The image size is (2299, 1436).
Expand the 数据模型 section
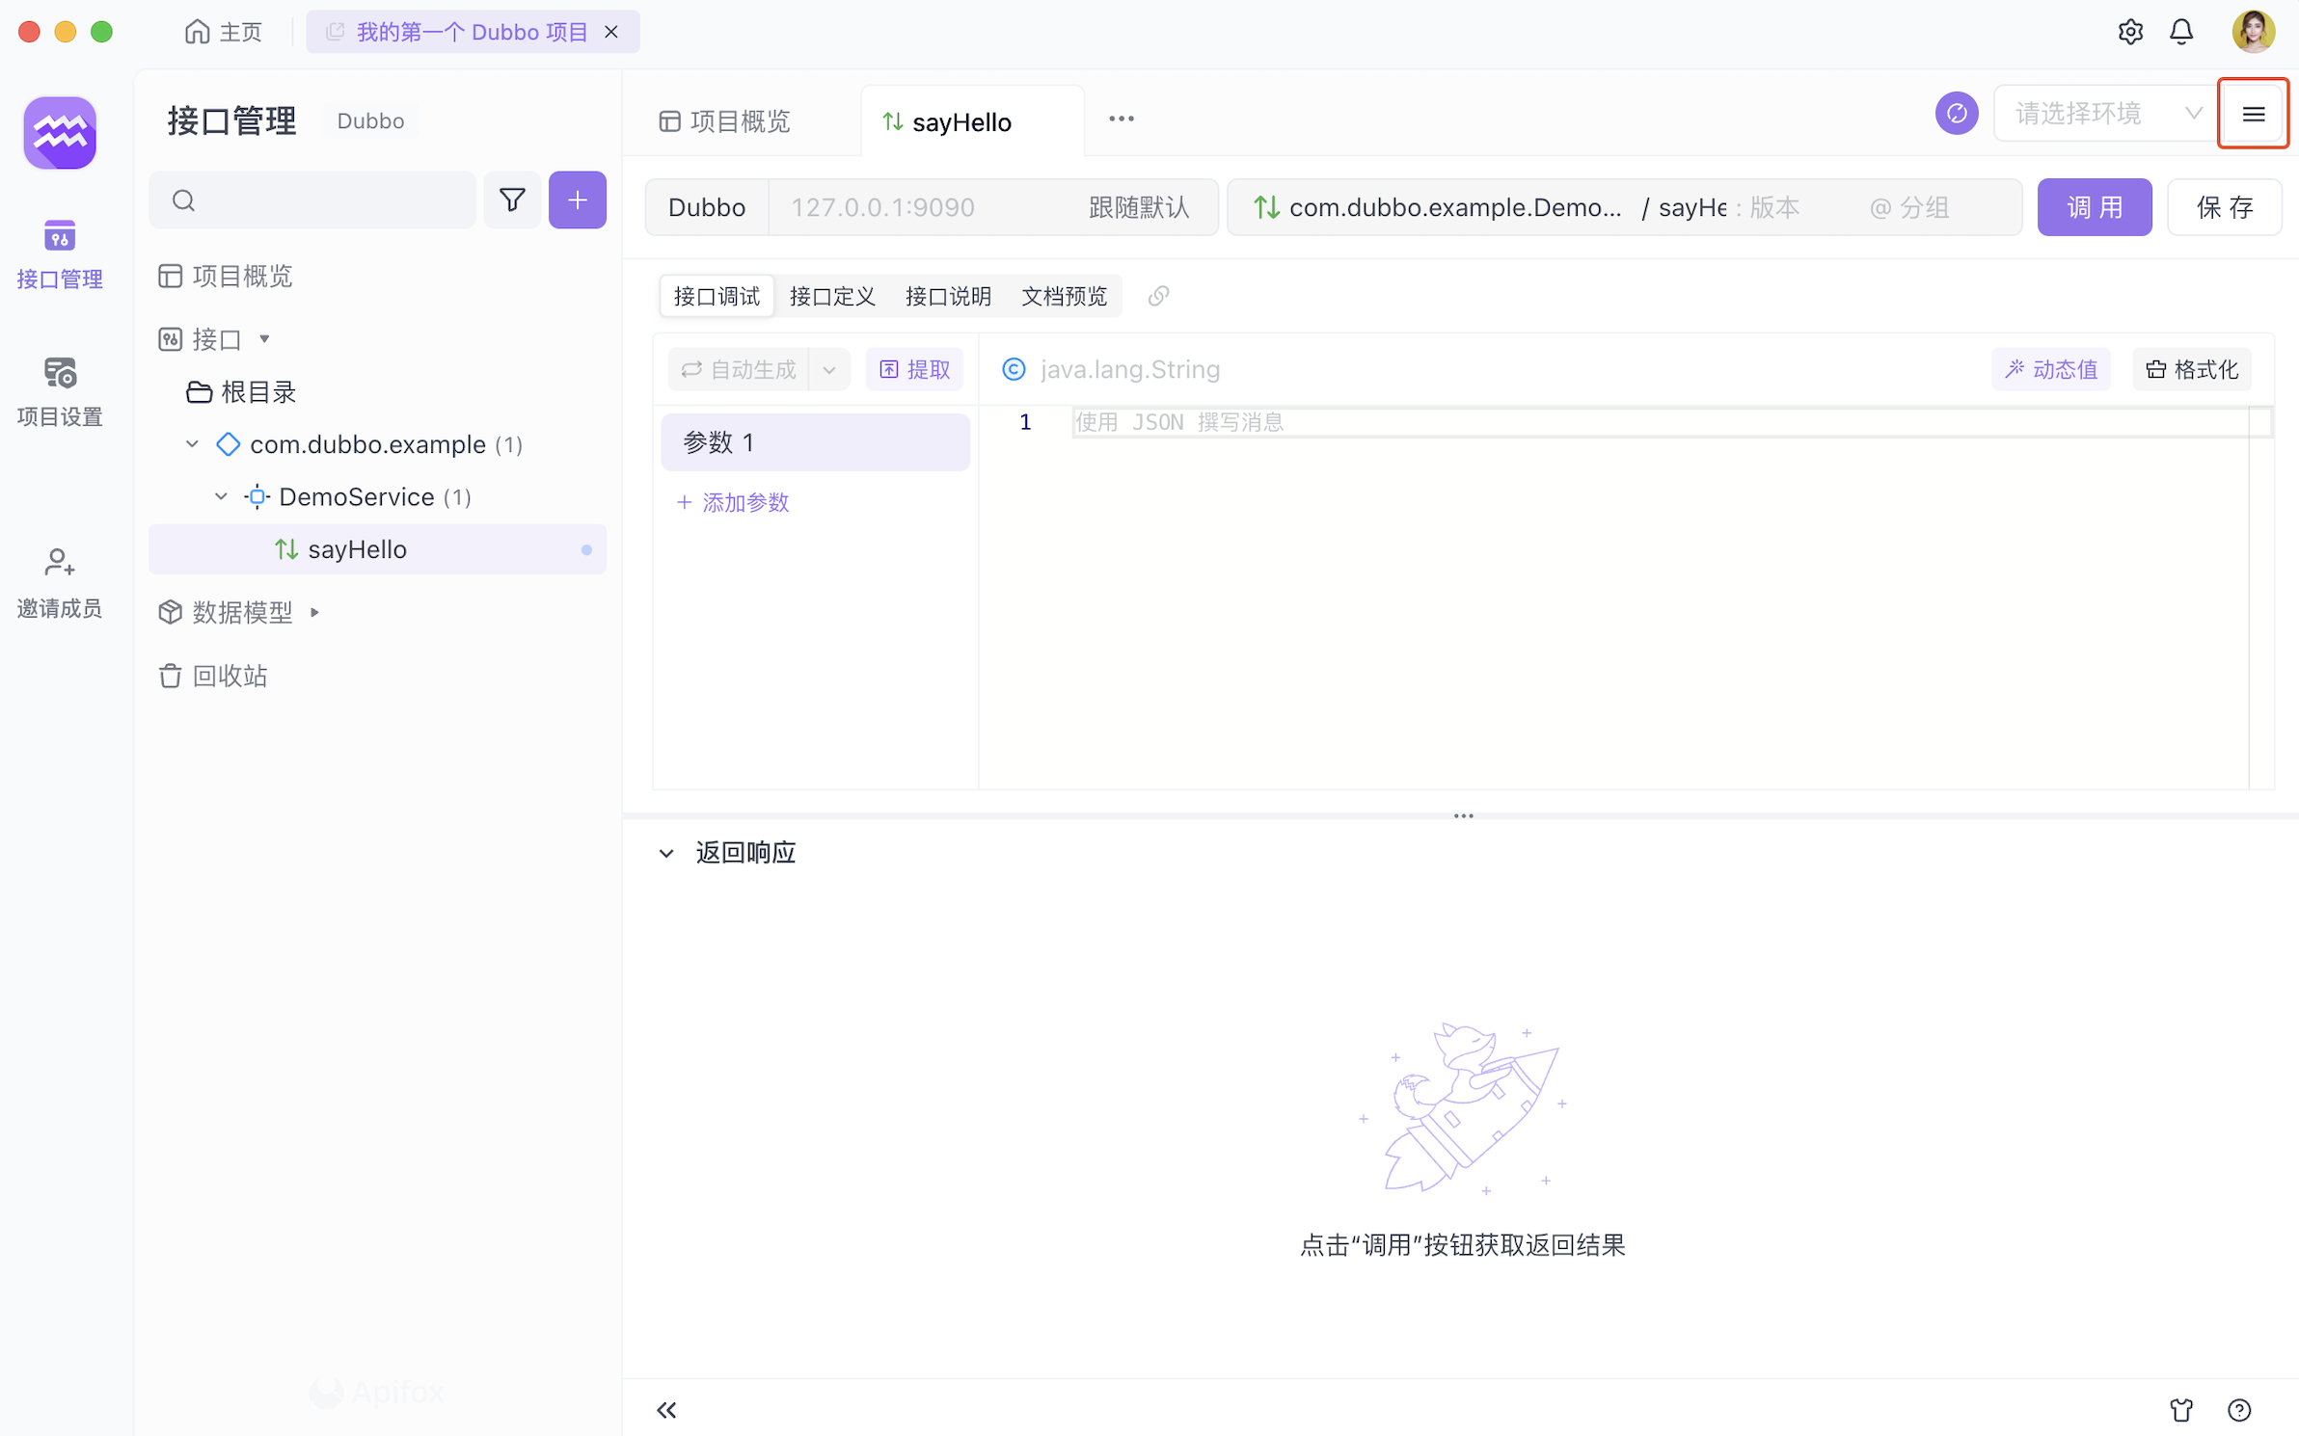[314, 612]
